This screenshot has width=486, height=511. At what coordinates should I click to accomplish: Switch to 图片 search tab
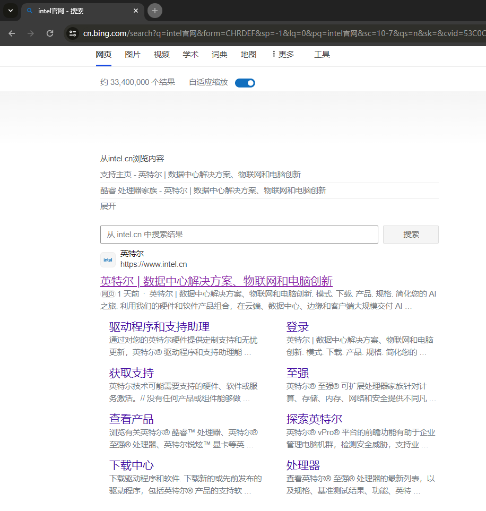(x=133, y=55)
